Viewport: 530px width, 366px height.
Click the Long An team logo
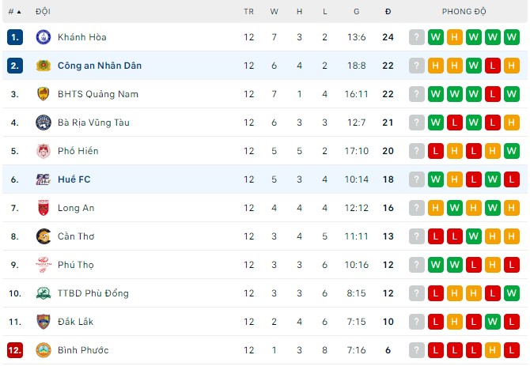tap(43, 208)
